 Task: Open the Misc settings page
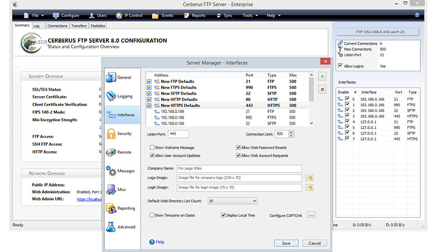[123, 190]
